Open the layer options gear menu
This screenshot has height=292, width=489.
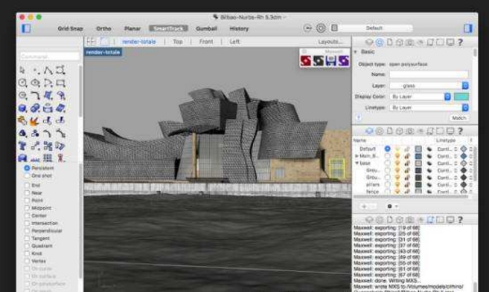pyautogui.click(x=391, y=207)
